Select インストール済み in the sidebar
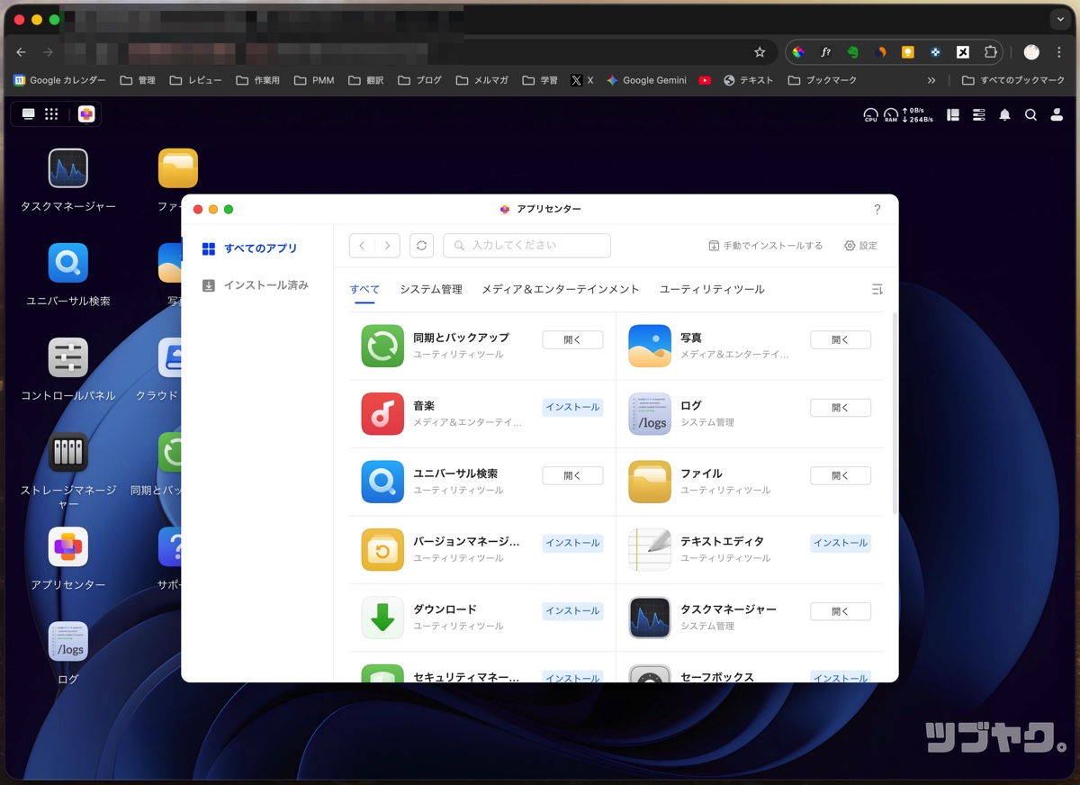Viewport: 1080px width, 785px height. pos(265,285)
